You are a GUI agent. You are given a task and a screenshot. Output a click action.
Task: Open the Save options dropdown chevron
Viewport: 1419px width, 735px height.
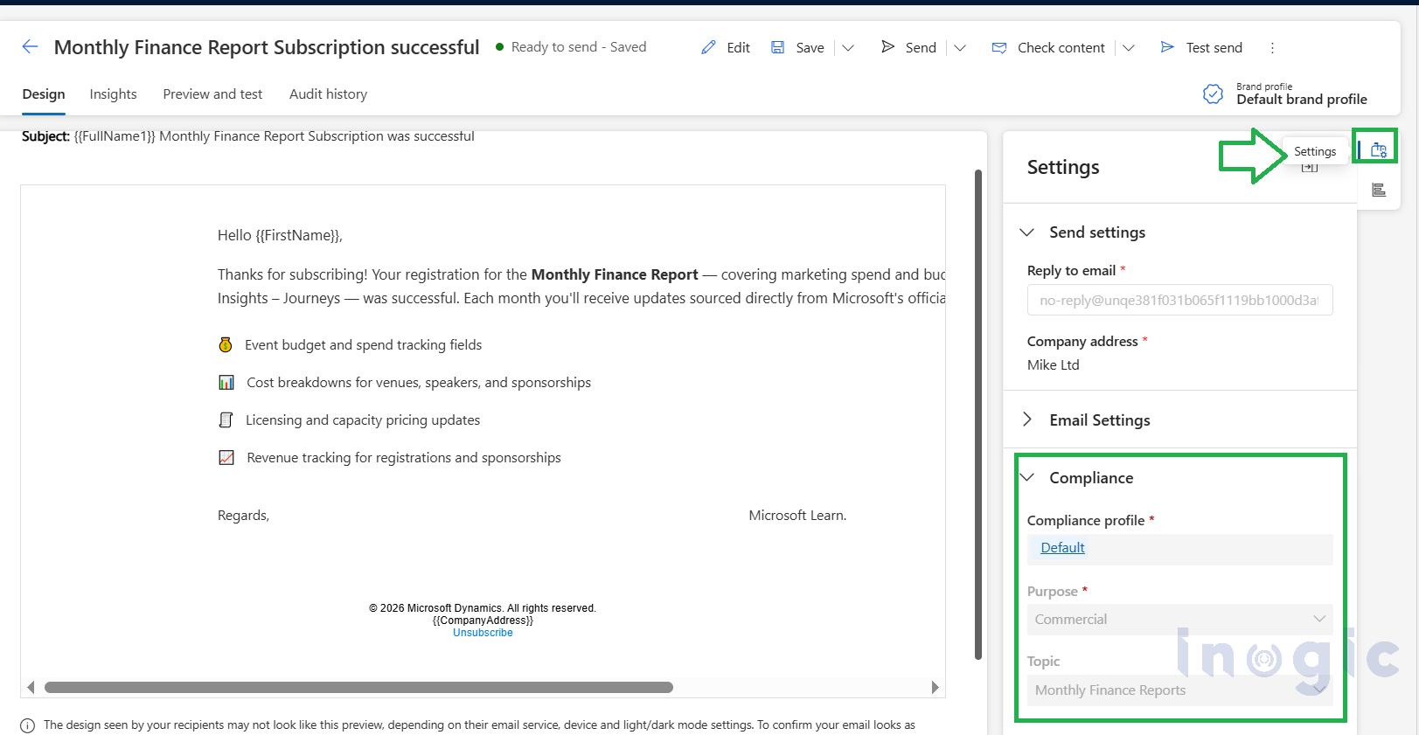pyautogui.click(x=848, y=48)
